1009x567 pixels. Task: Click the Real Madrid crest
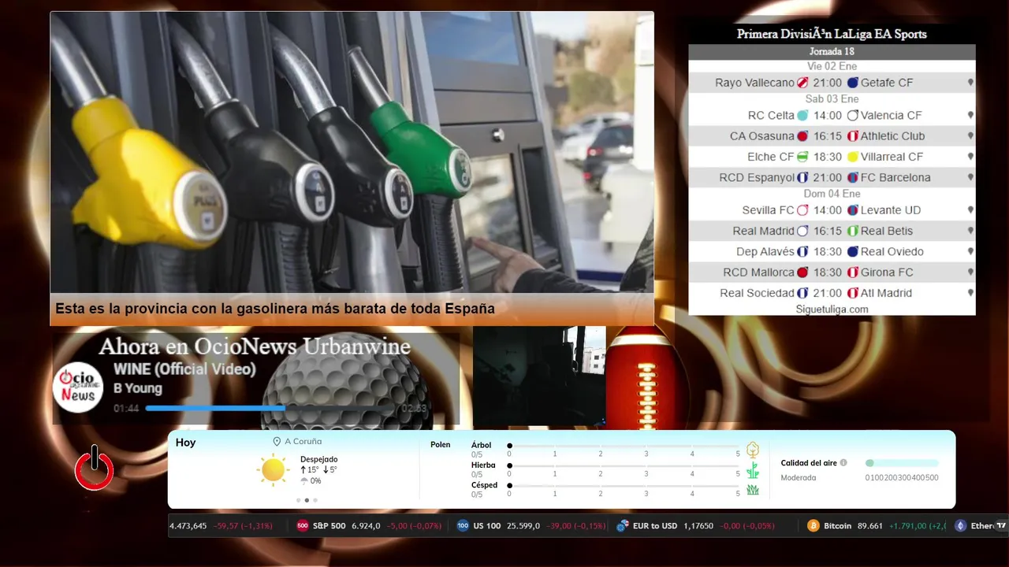pos(802,231)
